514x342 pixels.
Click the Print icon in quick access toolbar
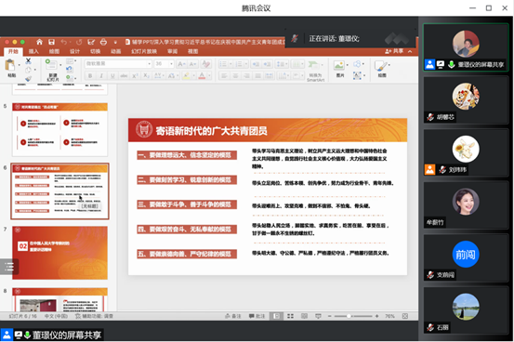pos(103,42)
